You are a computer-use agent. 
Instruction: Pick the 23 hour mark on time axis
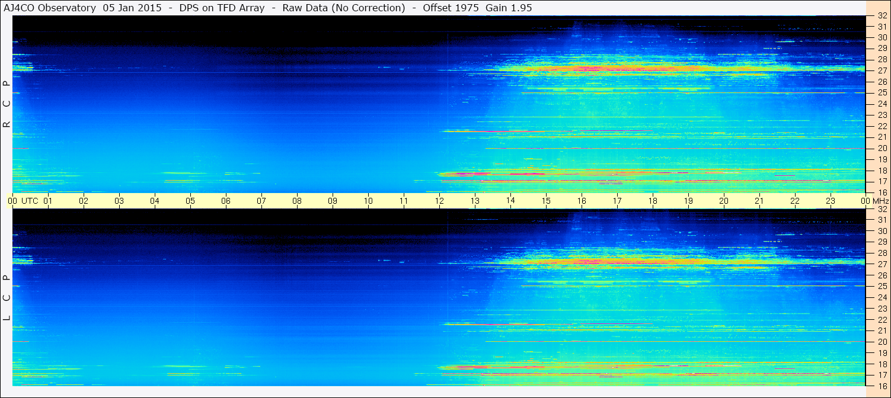click(x=831, y=201)
